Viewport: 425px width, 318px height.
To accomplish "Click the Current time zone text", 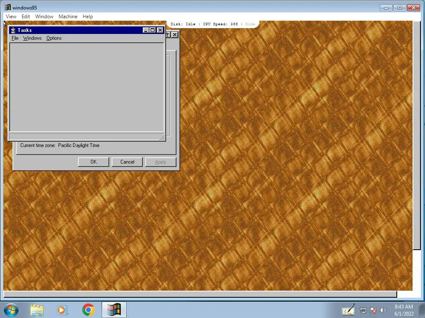I will pyautogui.click(x=60, y=145).
